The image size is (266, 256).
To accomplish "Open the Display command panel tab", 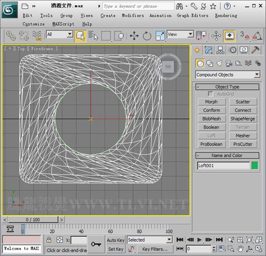I will click(x=244, y=50).
